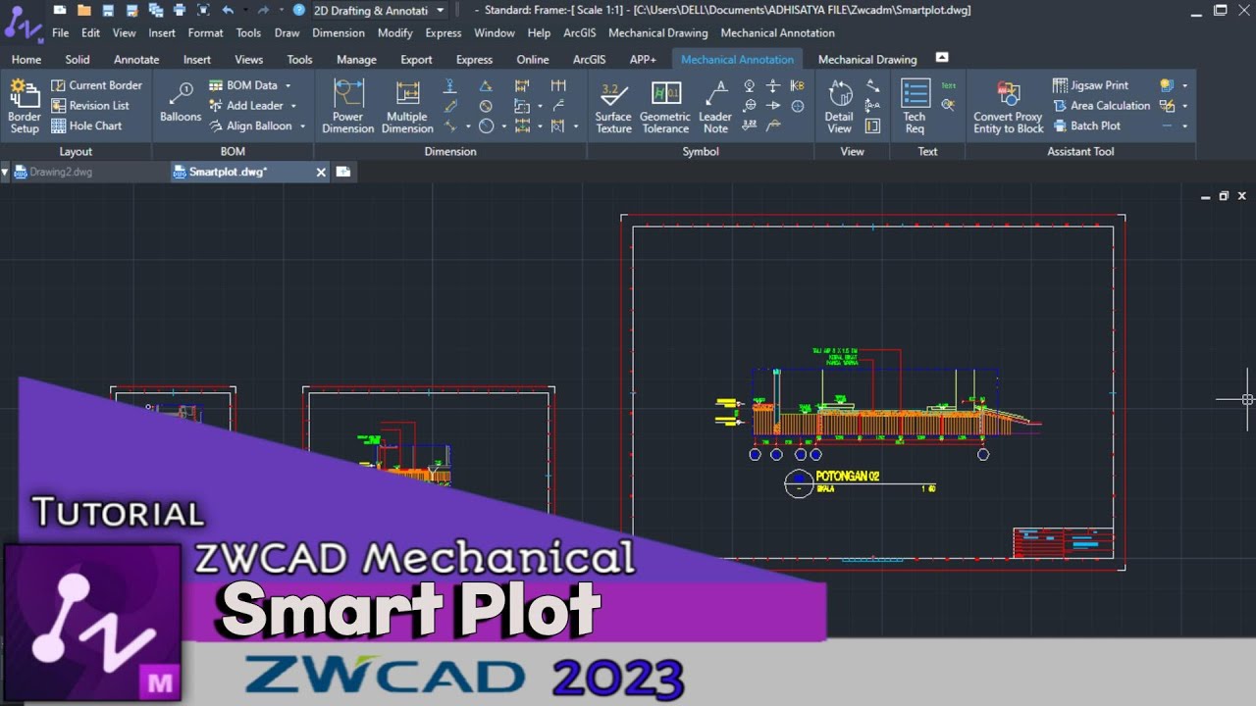Switch to the Home ribbon tab

[x=26, y=59]
